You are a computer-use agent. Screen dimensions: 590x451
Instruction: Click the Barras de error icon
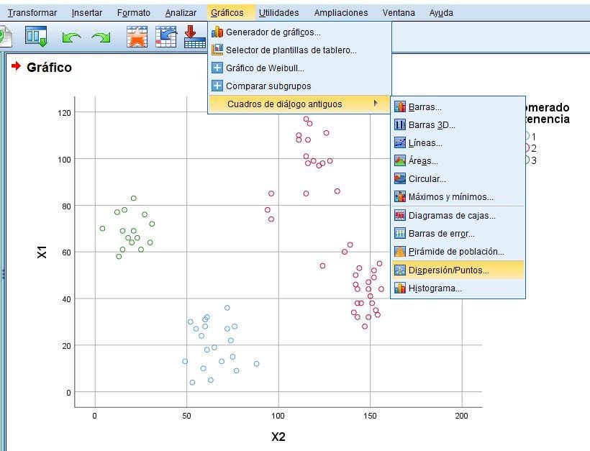click(399, 233)
